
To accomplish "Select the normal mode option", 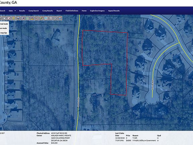I will click(x=4, y=24).
